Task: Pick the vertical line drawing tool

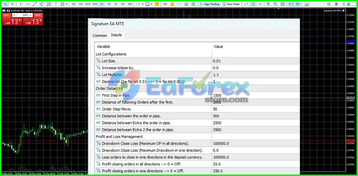Action: pyautogui.click(x=21, y=4)
